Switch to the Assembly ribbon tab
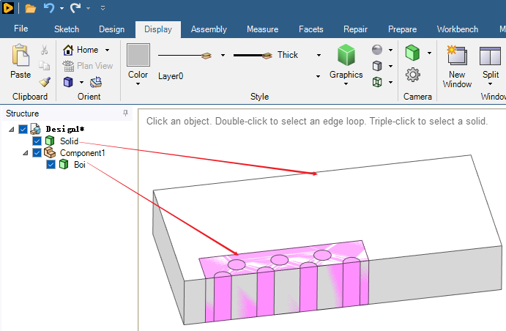Screen dimensions: 506x331 [209, 29]
